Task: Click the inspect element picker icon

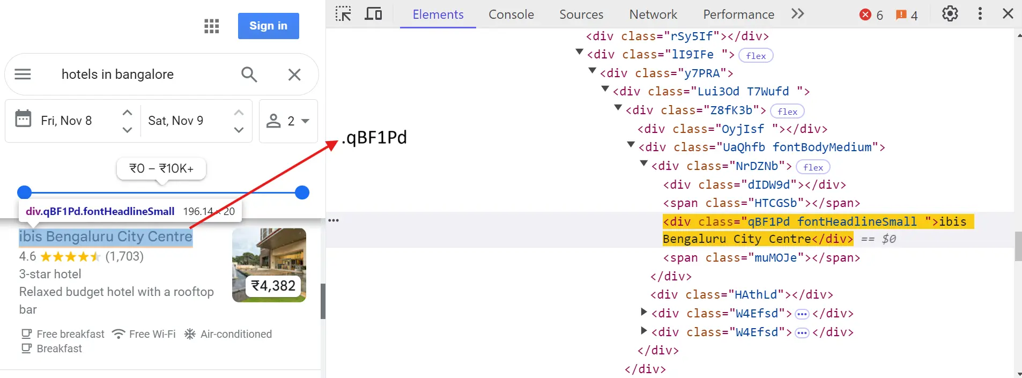Action: click(343, 14)
